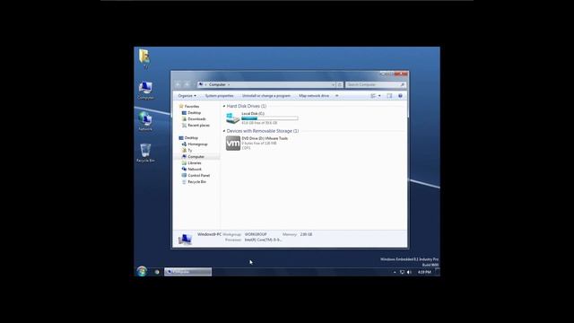Screen dimensions: 574x323
Task: Open Control Panel in navigation tree
Action: [x=198, y=176]
